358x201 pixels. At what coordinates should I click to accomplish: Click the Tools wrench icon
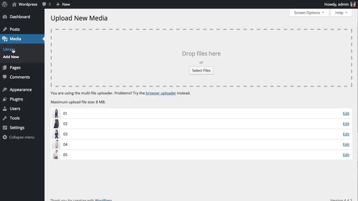(5, 118)
